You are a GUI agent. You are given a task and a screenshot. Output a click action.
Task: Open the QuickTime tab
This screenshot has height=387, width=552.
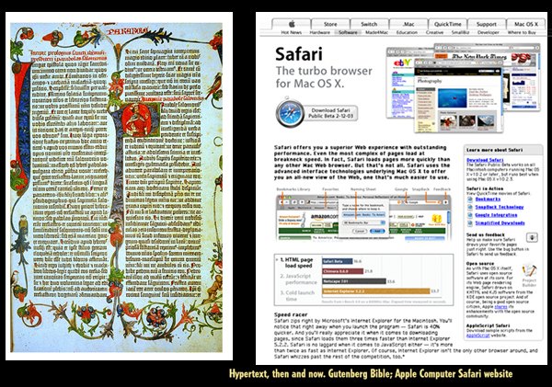pos(447,24)
